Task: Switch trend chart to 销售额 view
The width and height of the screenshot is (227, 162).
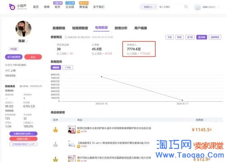Action: tap(56, 67)
